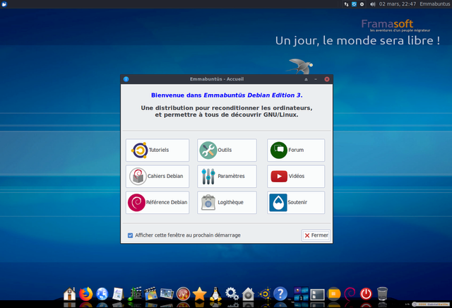Screen dimensions: 452x308
Task: Click the Emmabuntus user menu in panel
Action: tap(435, 4)
